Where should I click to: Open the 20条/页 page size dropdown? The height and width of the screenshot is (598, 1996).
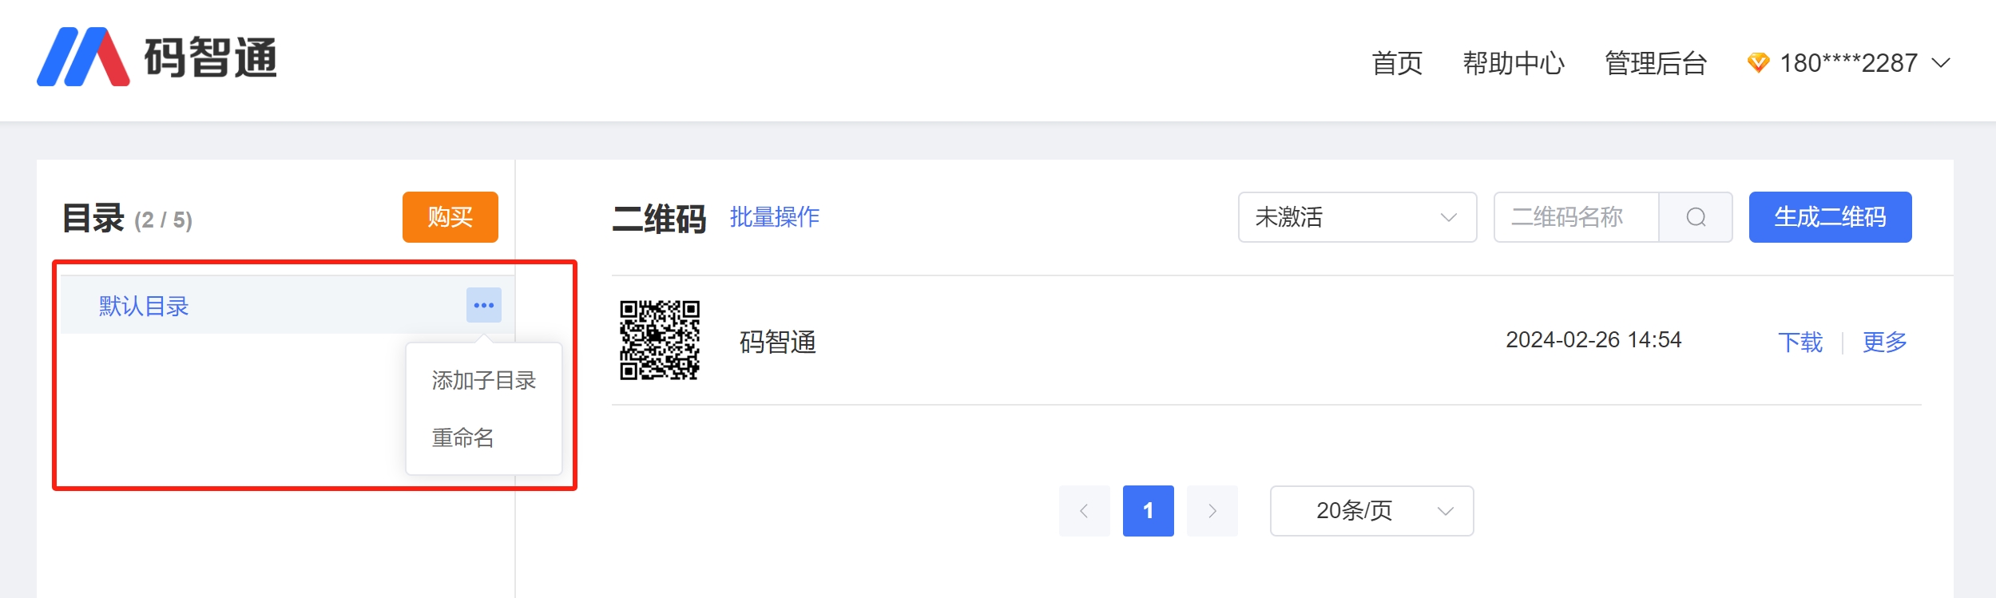(1371, 511)
